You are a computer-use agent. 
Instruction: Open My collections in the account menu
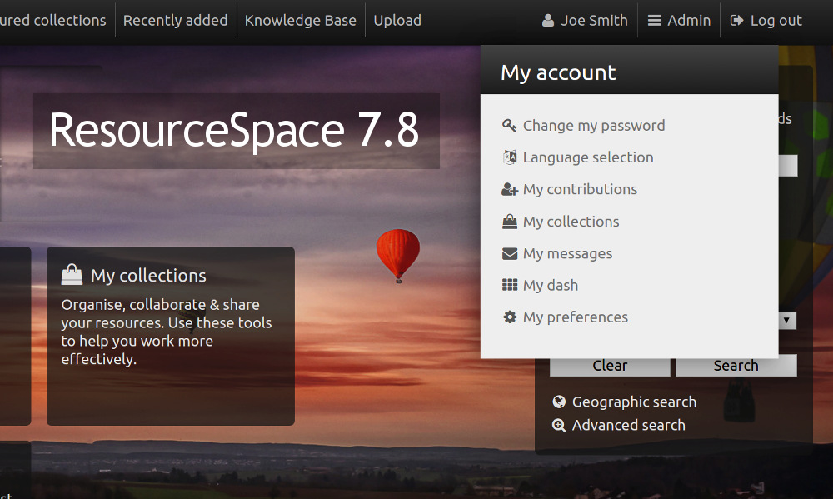571,222
